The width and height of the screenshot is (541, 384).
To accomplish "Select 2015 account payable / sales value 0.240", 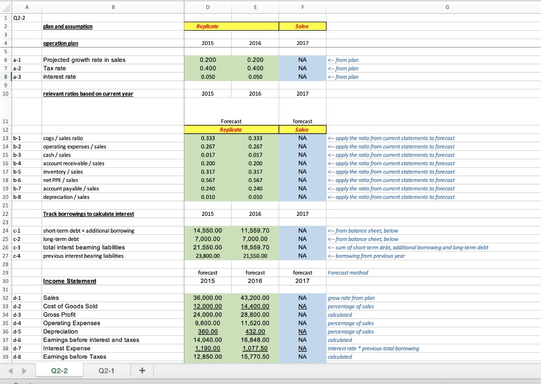I will tap(208, 188).
